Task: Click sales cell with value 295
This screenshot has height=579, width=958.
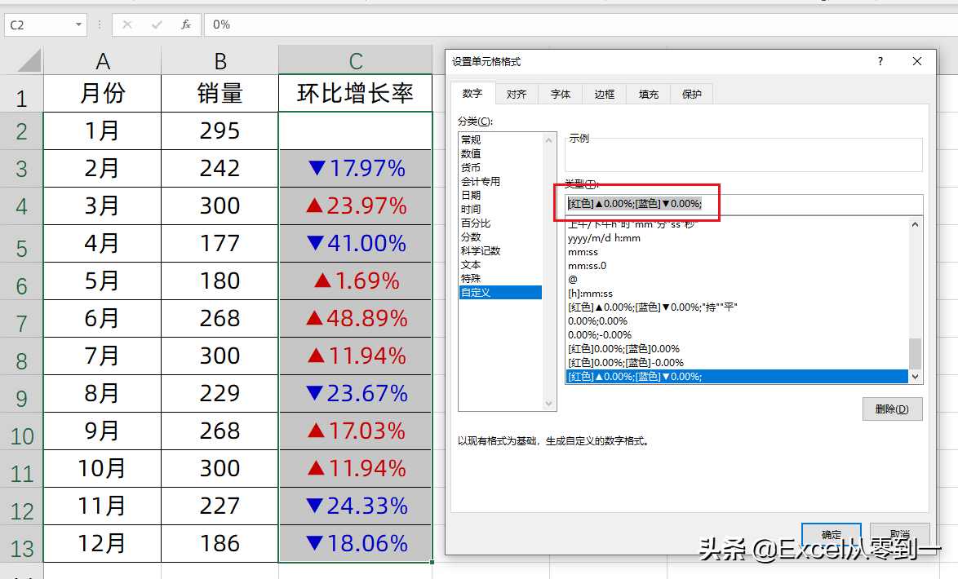Action: (220, 130)
